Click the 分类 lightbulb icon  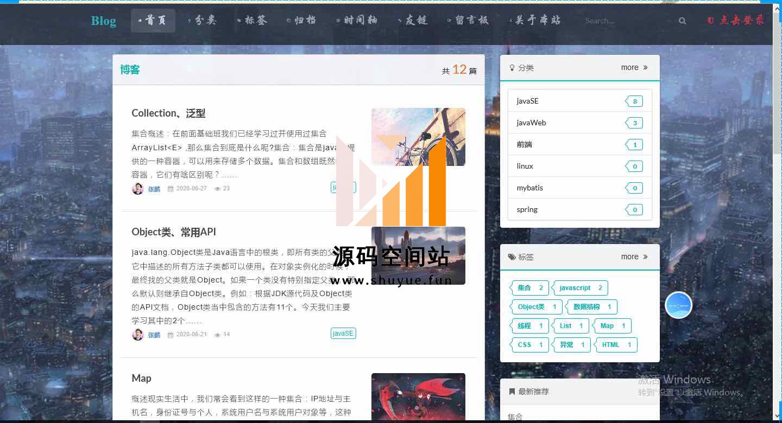[x=512, y=68]
